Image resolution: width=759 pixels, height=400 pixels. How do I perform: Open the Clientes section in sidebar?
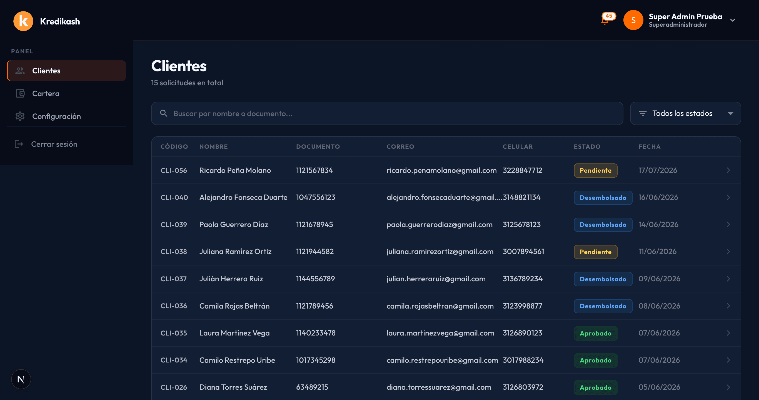pos(67,71)
